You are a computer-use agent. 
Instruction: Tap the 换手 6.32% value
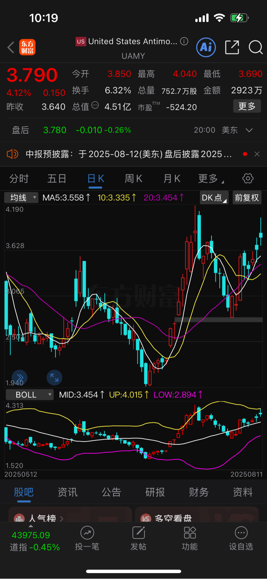(118, 91)
